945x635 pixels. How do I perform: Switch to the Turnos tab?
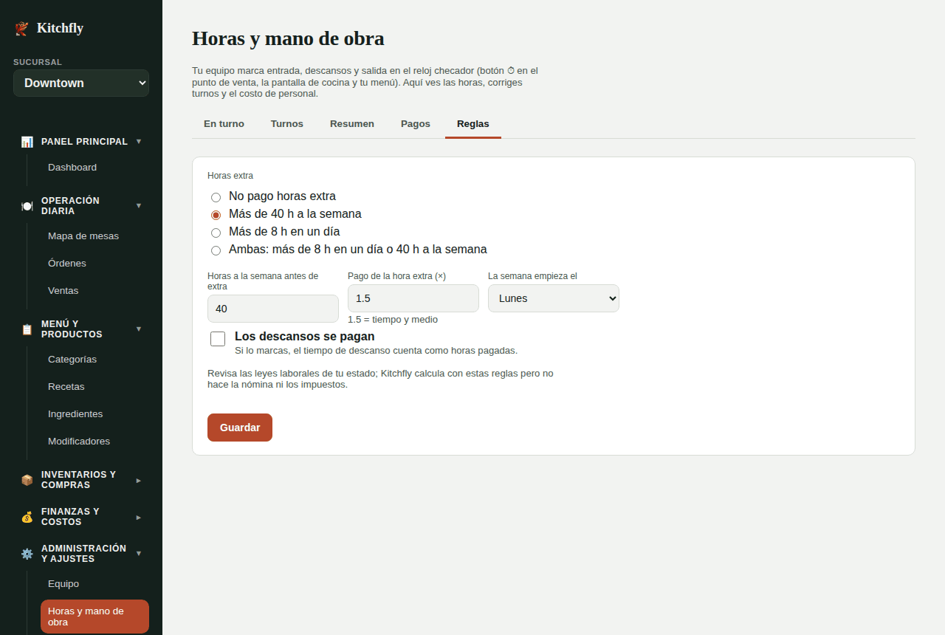(x=287, y=124)
